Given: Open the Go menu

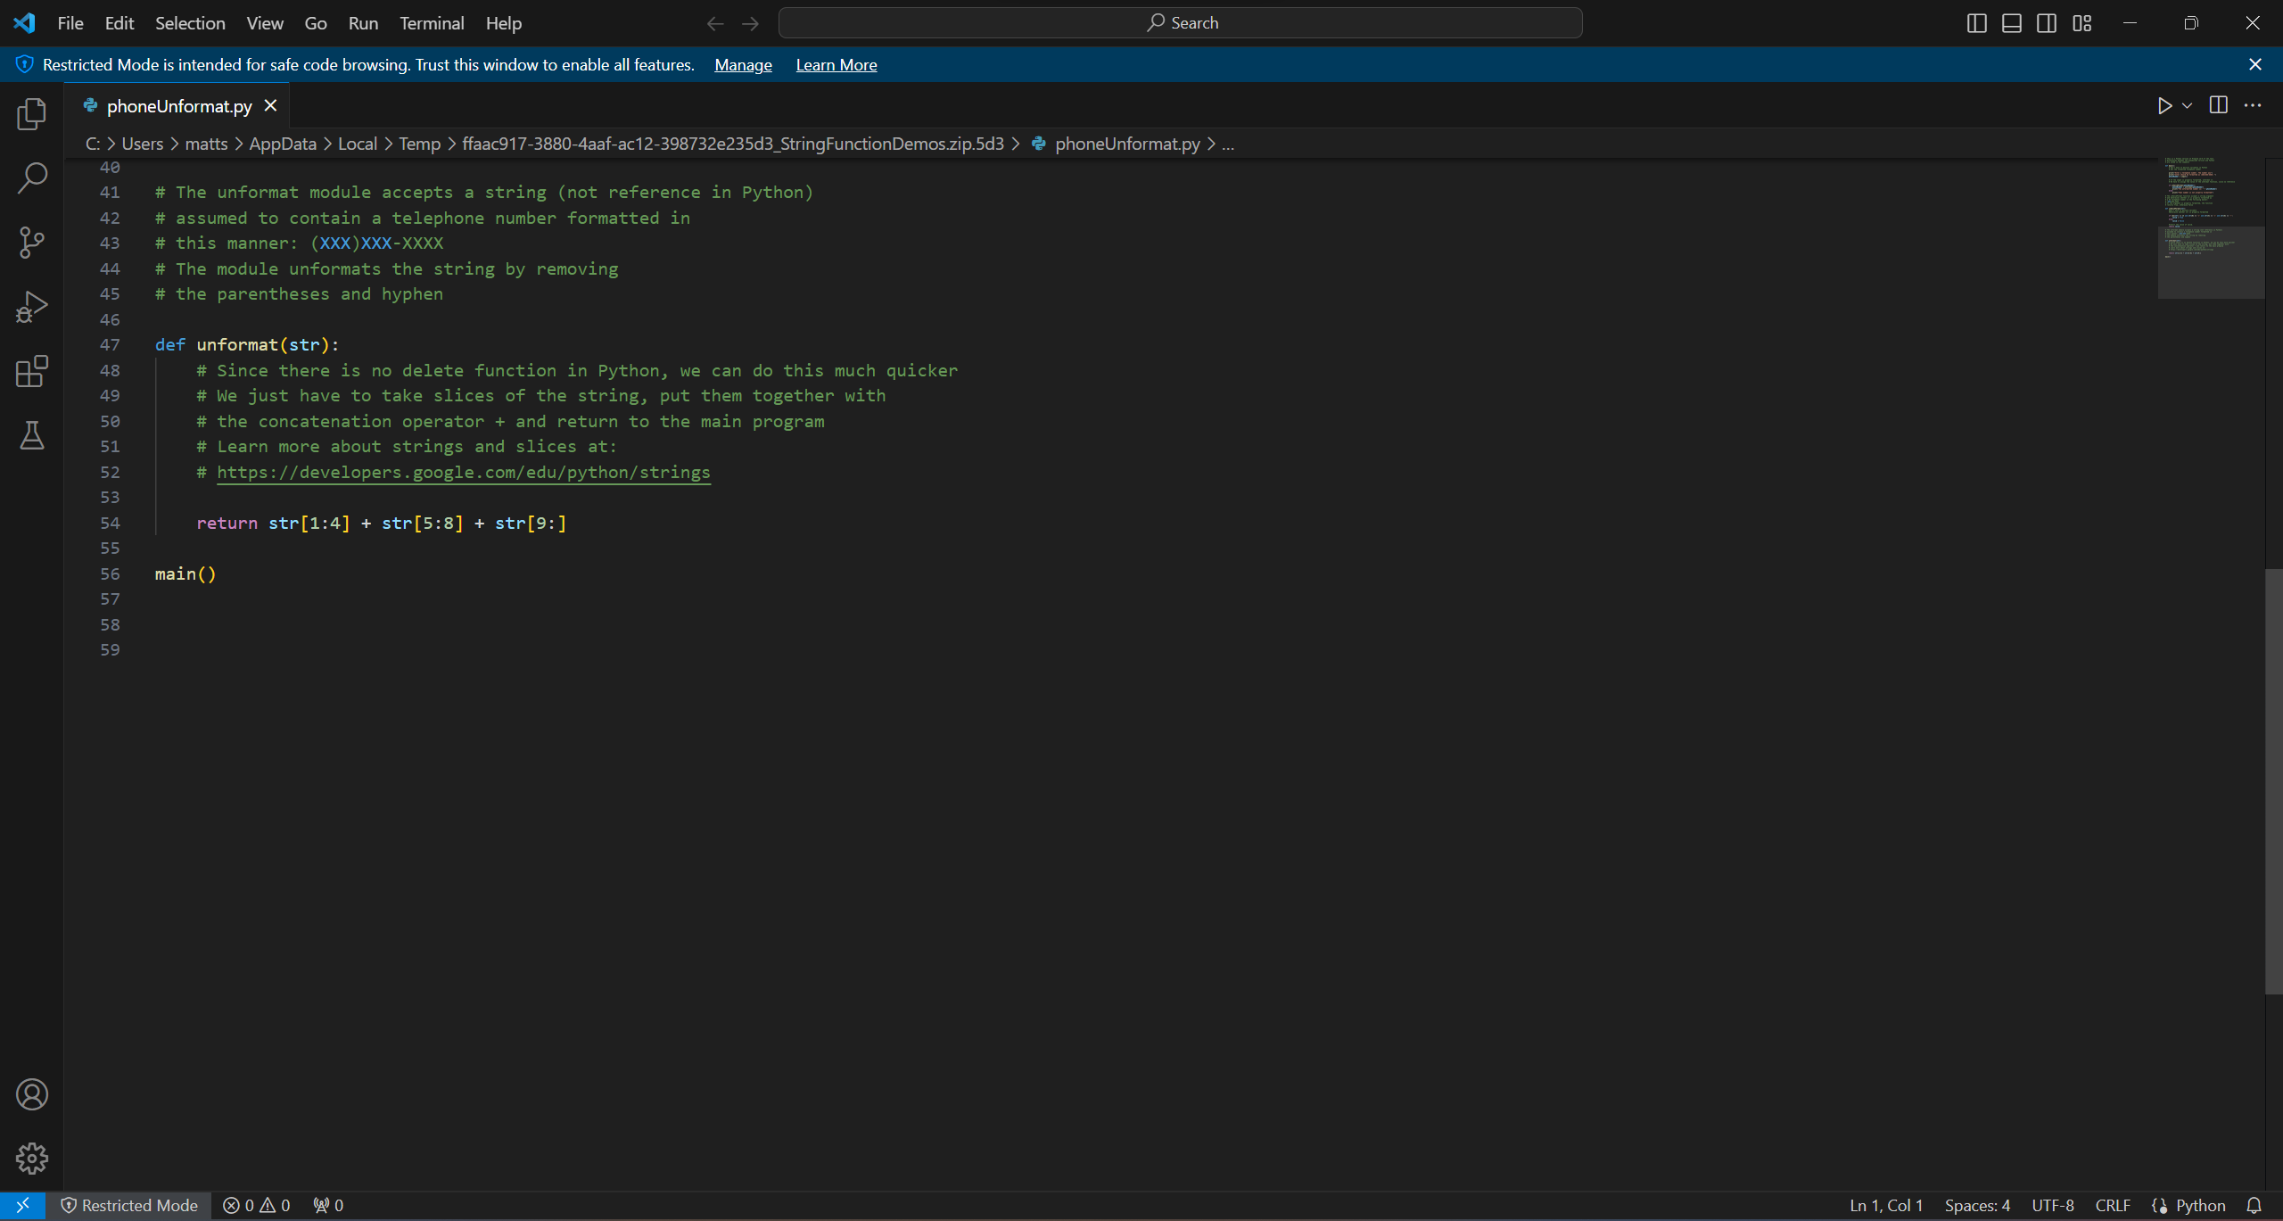Looking at the screenshot, I should tap(316, 23).
